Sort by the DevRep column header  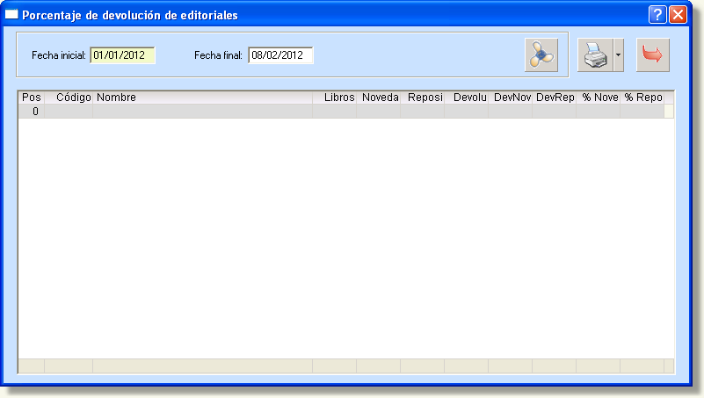point(555,98)
